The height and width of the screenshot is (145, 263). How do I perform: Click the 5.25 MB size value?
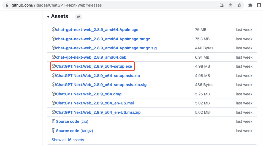click(x=202, y=94)
